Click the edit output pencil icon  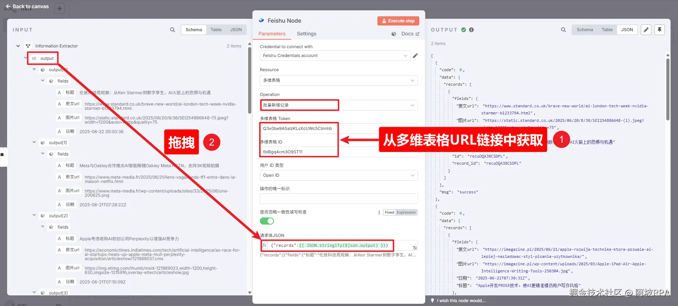point(646,30)
